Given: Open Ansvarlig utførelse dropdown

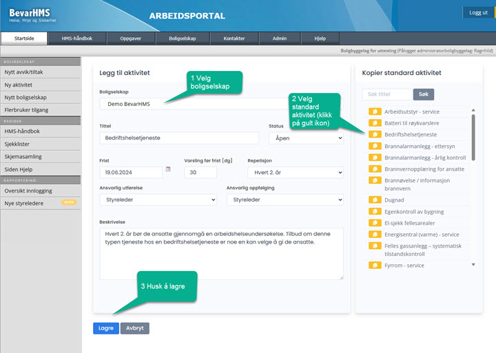Looking at the screenshot, I should coord(157,200).
